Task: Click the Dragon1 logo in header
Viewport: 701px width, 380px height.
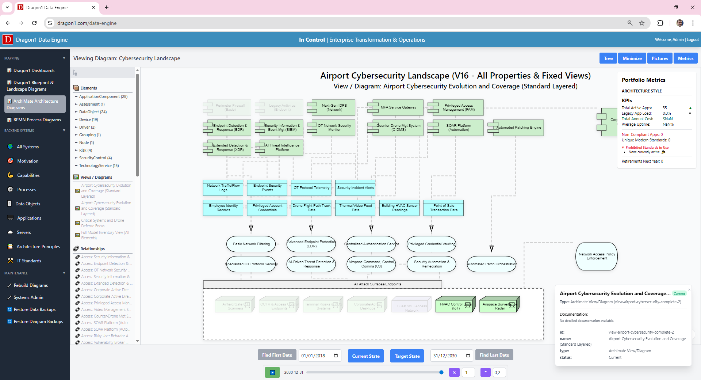Action: [x=8, y=39]
